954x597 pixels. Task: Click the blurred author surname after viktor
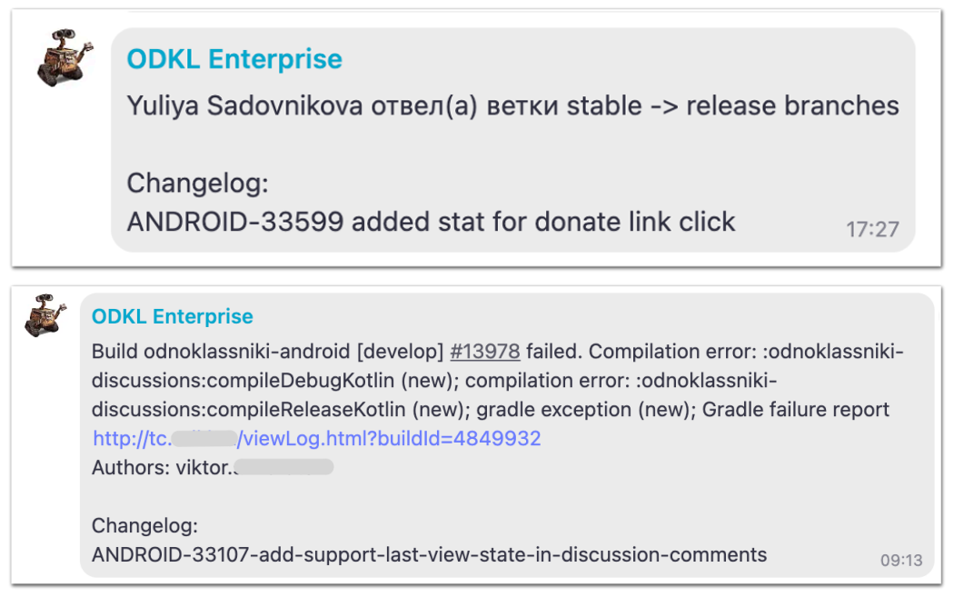(283, 468)
